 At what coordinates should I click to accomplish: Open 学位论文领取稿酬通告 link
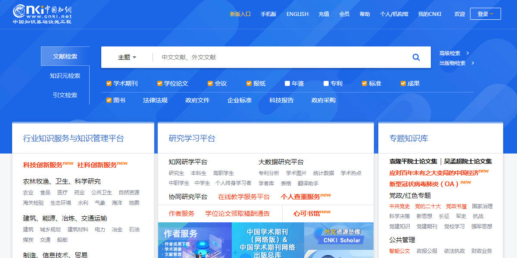[237, 214]
